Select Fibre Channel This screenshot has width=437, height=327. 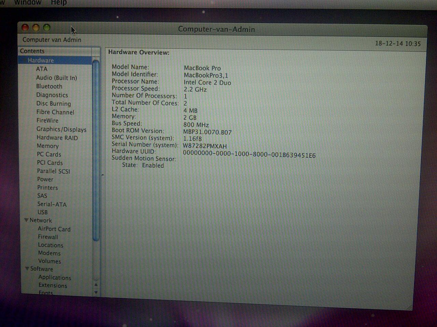(55, 112)
